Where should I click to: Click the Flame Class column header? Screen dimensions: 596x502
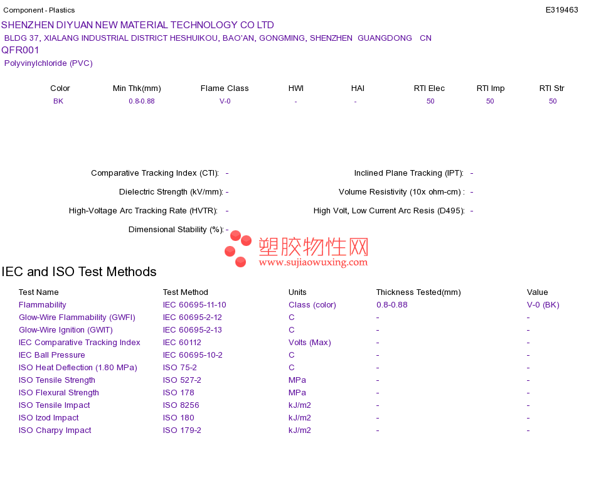tap(225, 88)
